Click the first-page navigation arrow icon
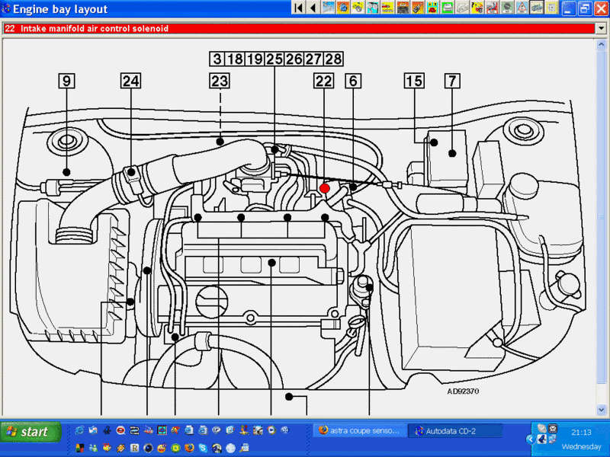The width and height of the screenshot is (610, 457). [x=298, y=8]
